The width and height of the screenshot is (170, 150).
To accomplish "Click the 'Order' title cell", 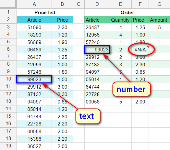I will point(127,12).
